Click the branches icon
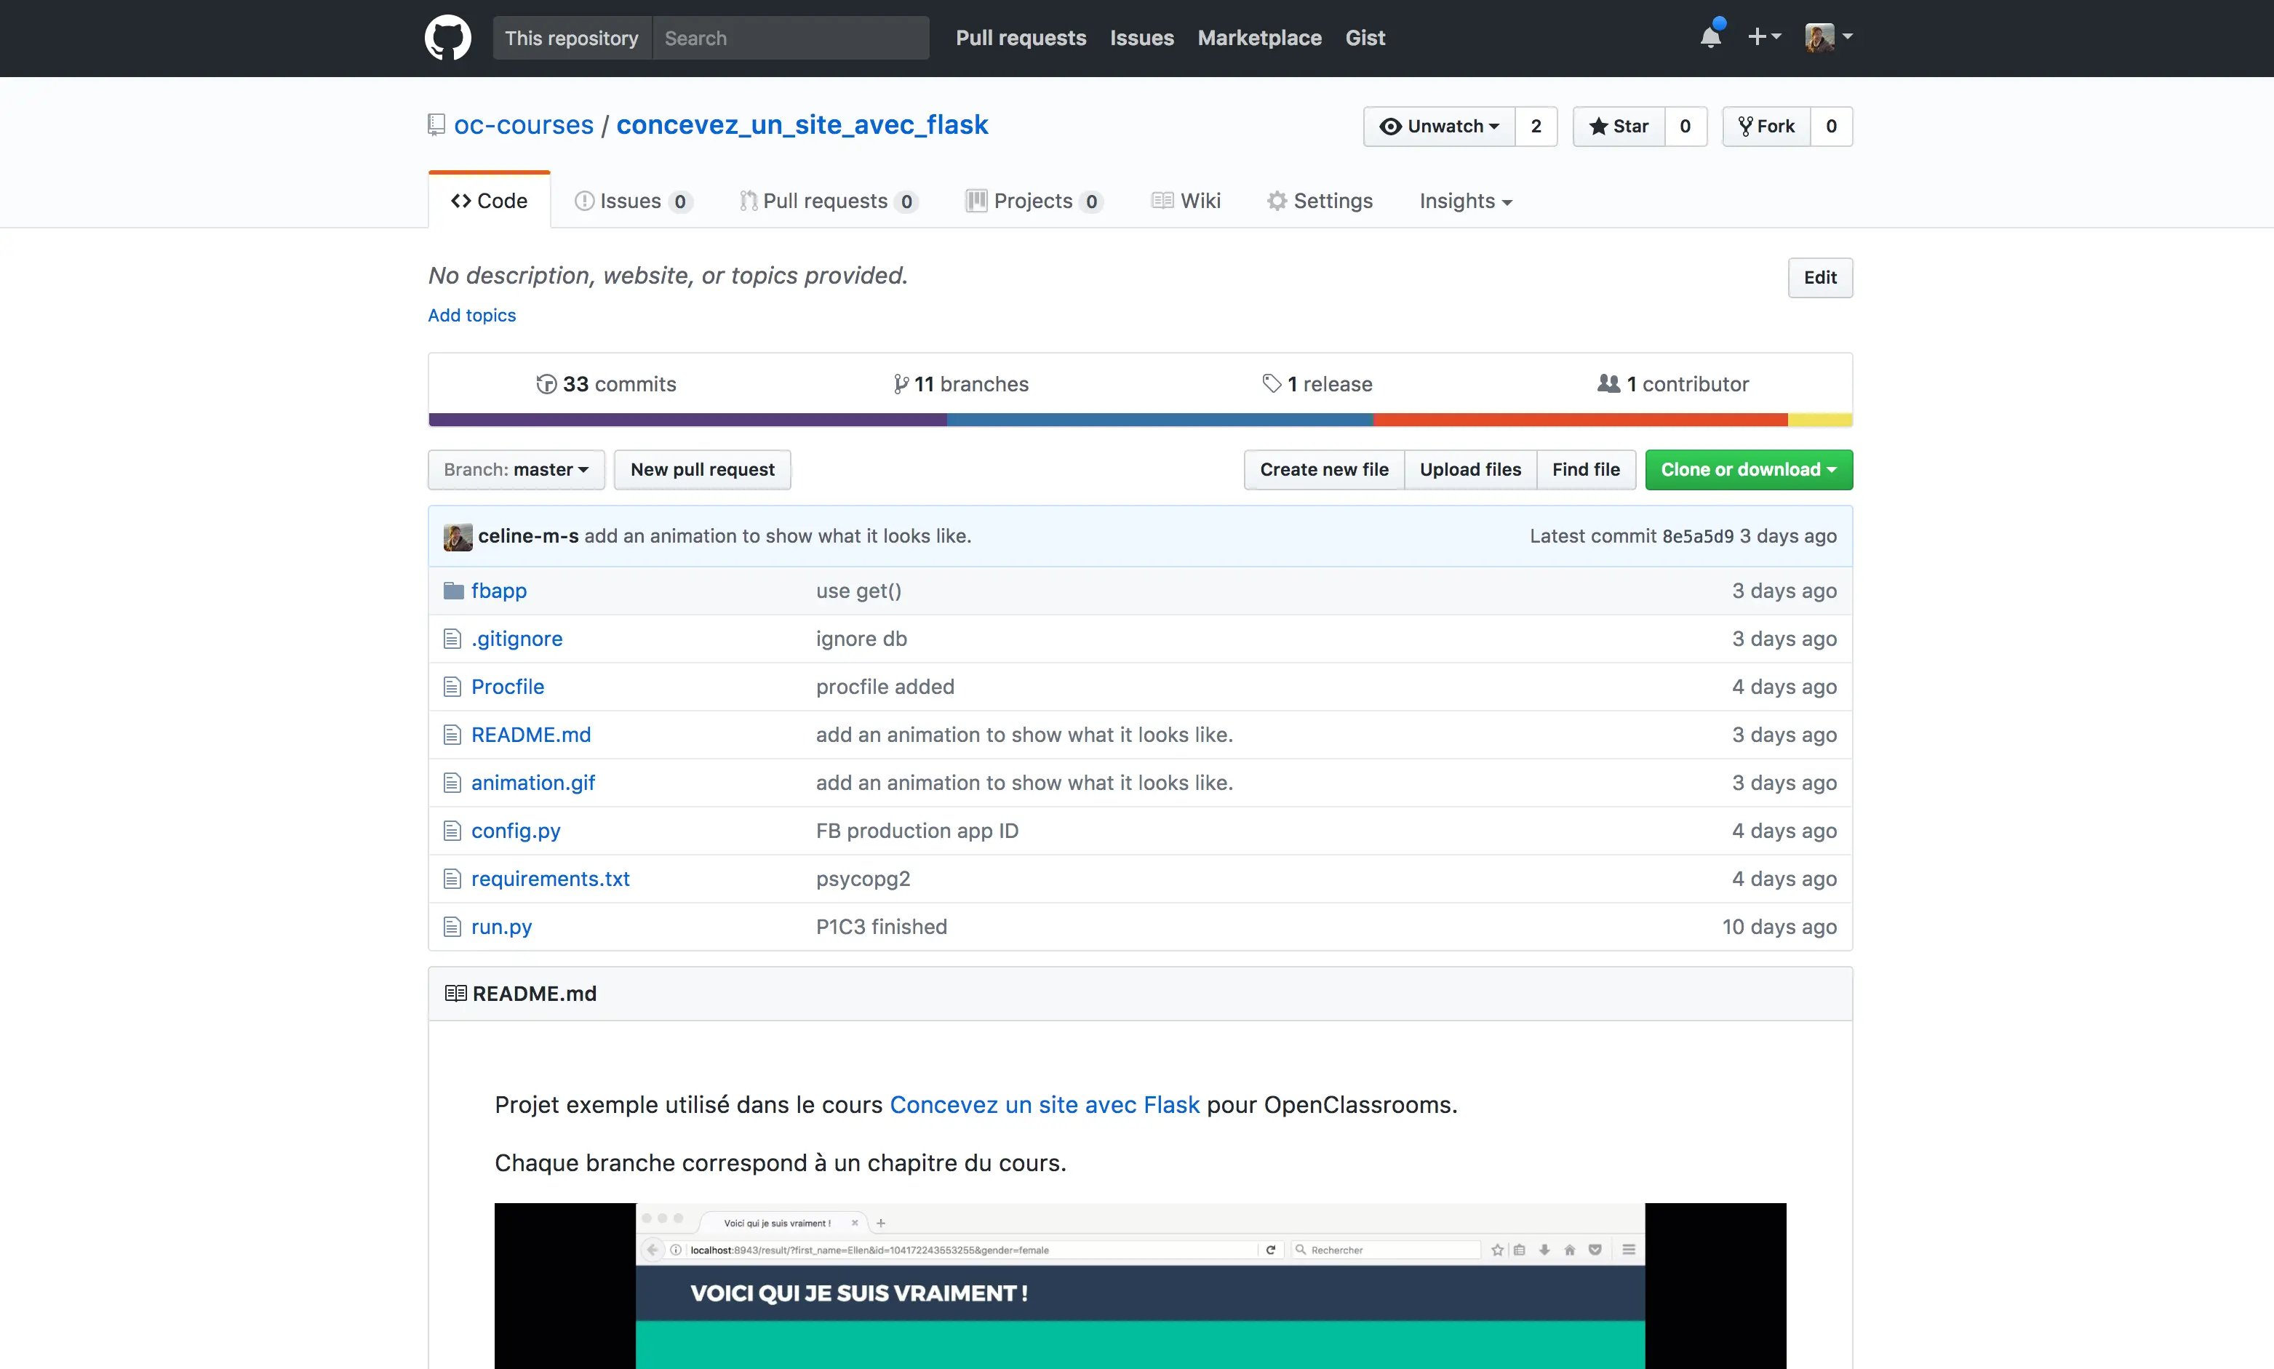Viewport: 2274px width, 1369px height. [901, 384]
